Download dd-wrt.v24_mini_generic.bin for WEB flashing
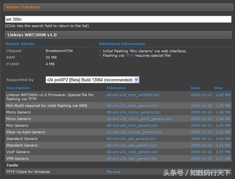Screen dimensions: 235x179 pos(133,105)
